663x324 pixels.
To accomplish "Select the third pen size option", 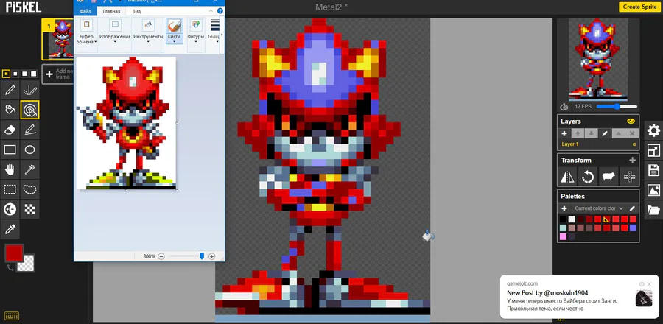I will [x=24, y=74].
